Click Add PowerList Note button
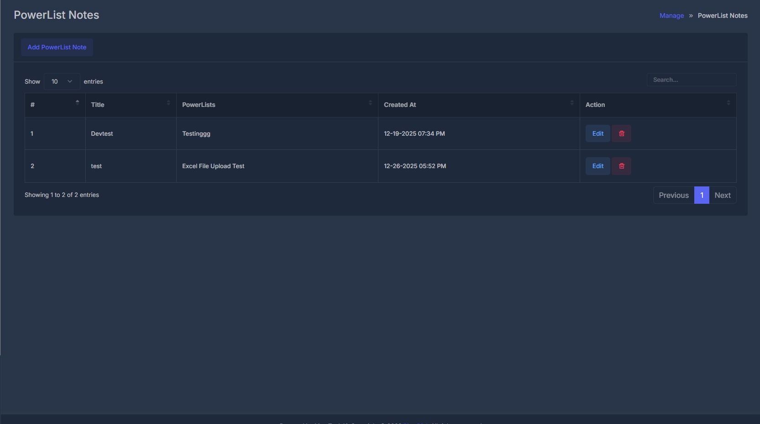This screenshot has height=424, width=760. pyautogui.click(x=57, y=47)
